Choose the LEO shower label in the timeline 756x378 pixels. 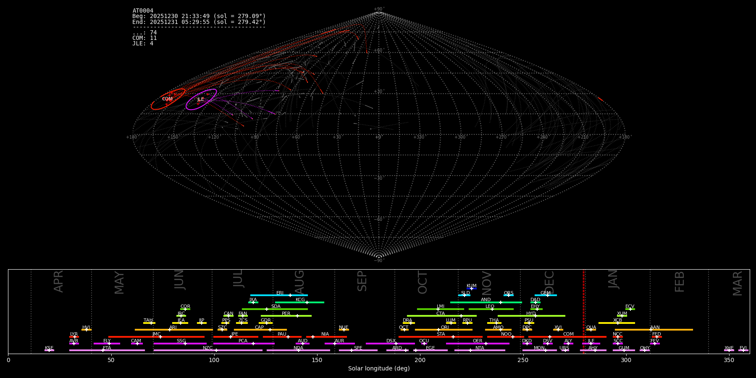coord(490,307)
